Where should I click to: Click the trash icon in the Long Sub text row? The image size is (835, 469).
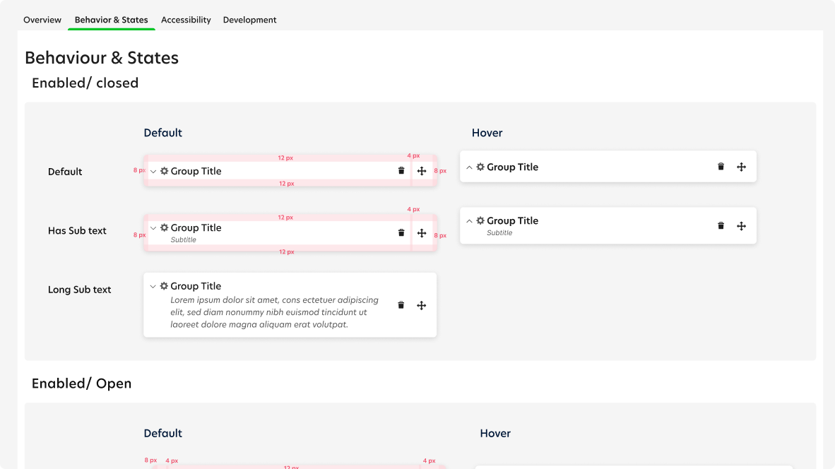coord(401,305)
